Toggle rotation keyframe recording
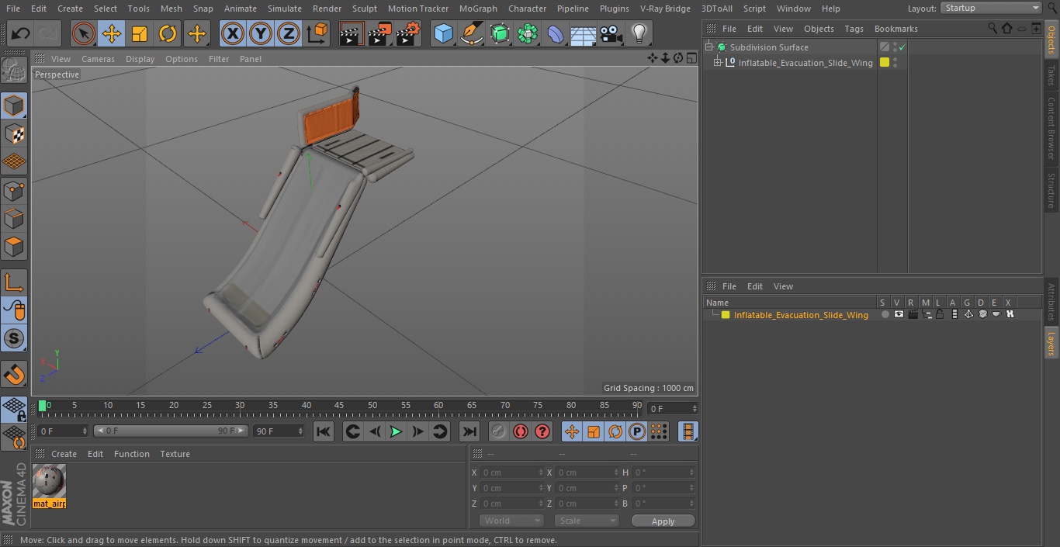The height and width of the screenshot is (547, 1060). (x=615, y=431)
